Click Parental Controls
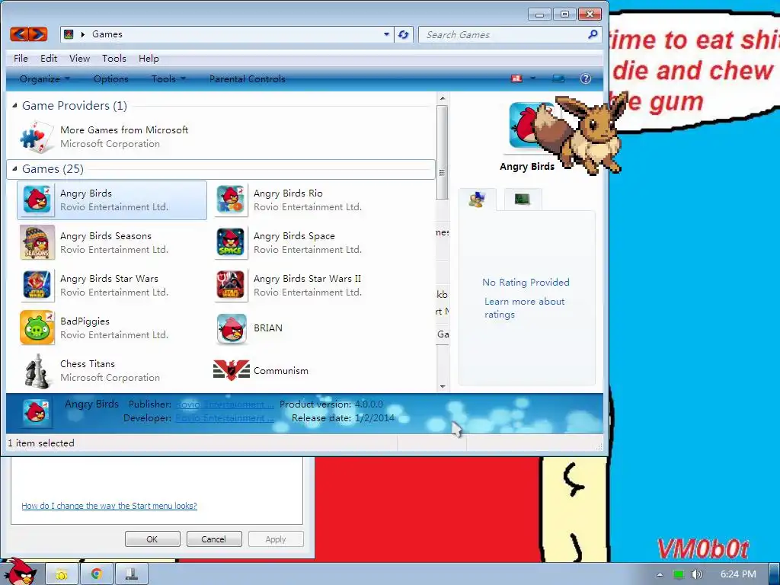Screen dimensions: 780x585 [248, 78]
